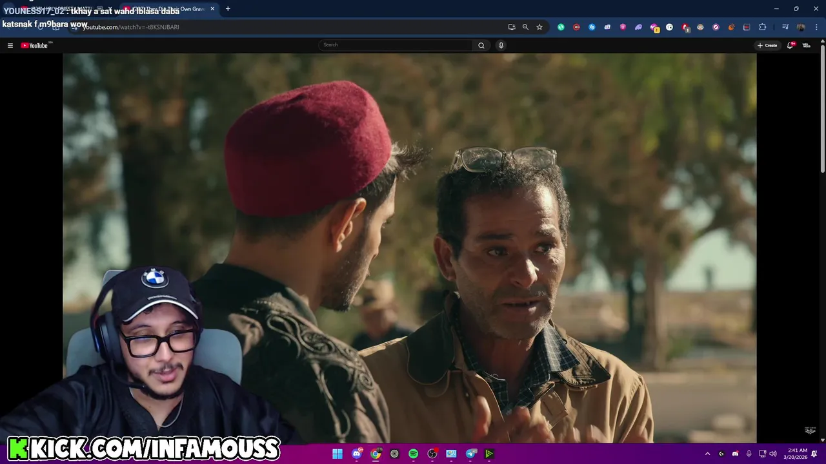Open the blue Shazam extension

point(592,27)
